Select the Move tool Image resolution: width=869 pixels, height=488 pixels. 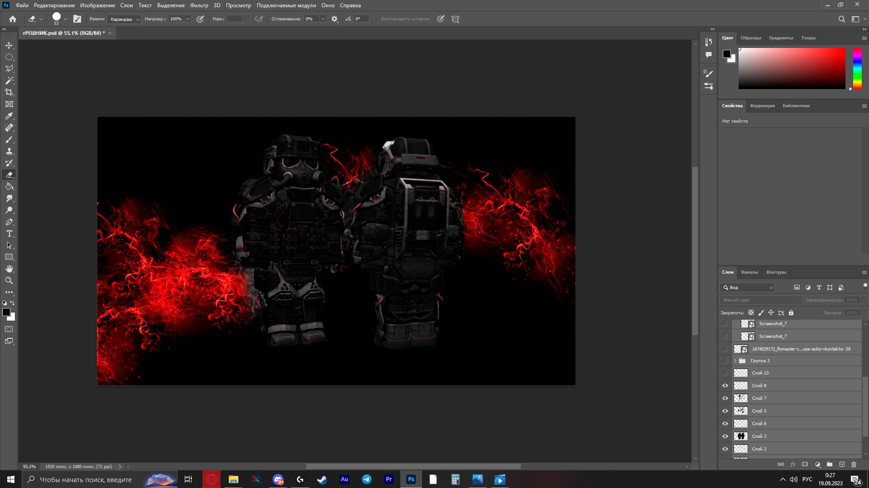[x=9, y=45]
